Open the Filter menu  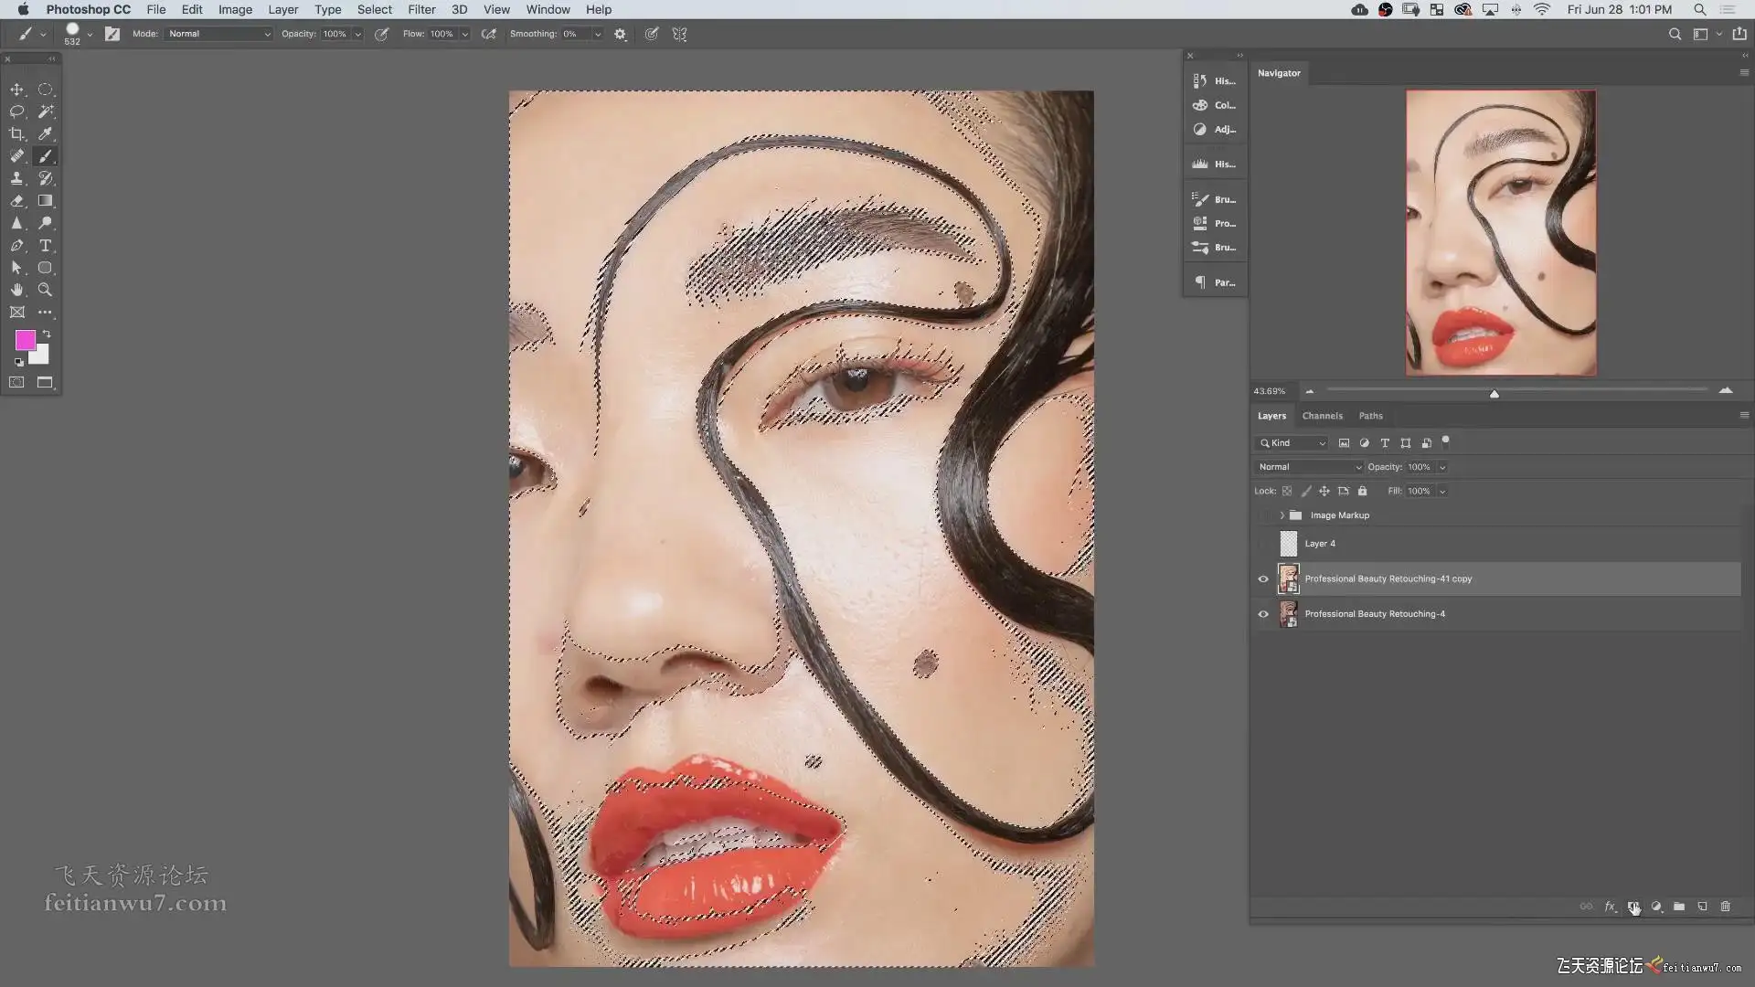click(421, 9)
